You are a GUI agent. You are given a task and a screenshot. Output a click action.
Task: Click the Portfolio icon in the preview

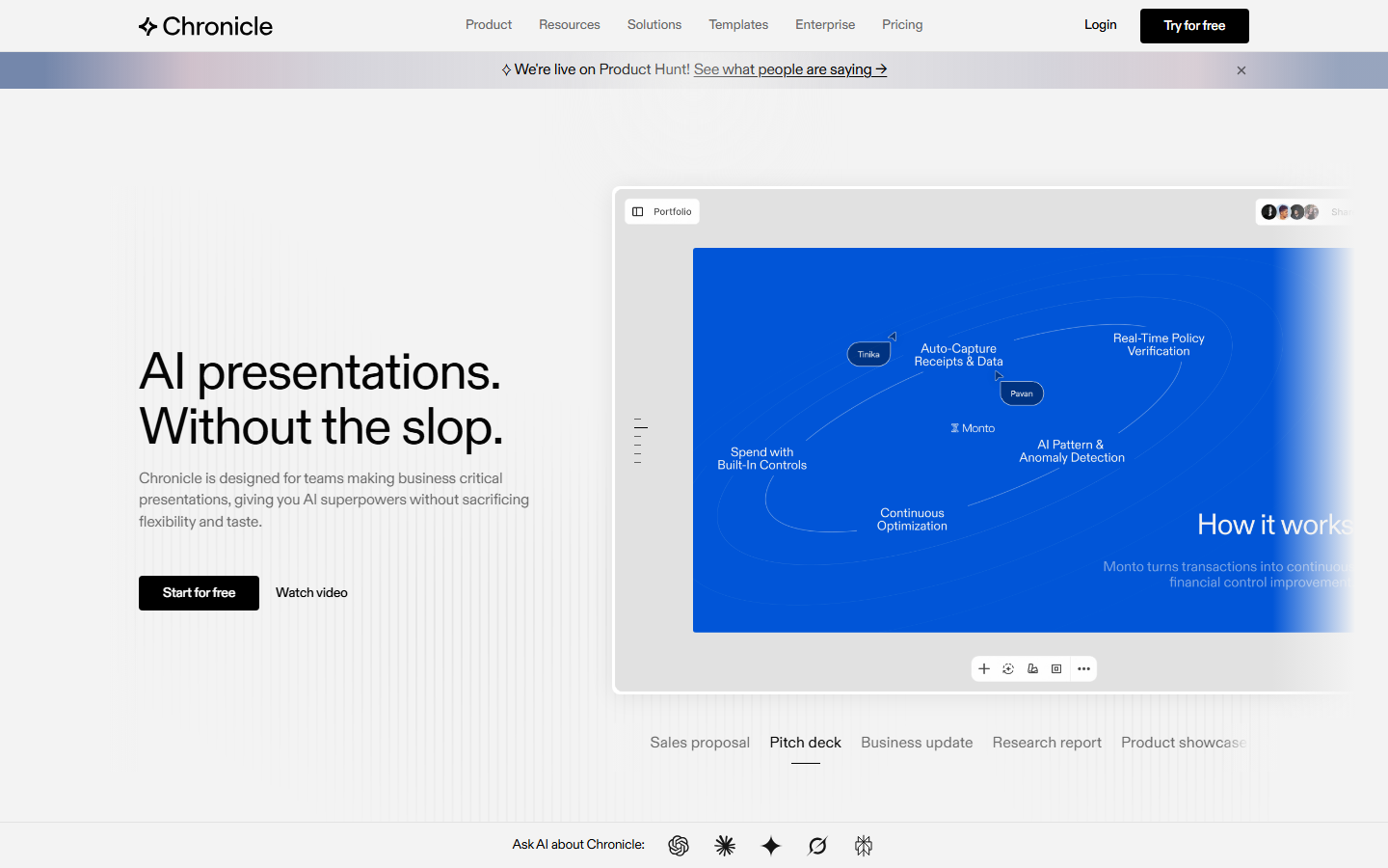pos(638,211)
